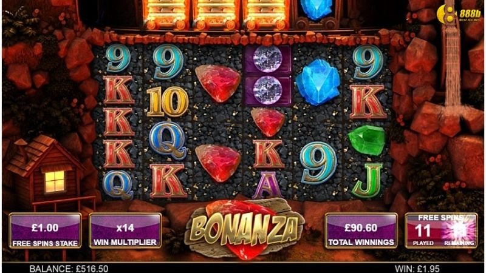Click the Total Winnings display

point(361,231)
